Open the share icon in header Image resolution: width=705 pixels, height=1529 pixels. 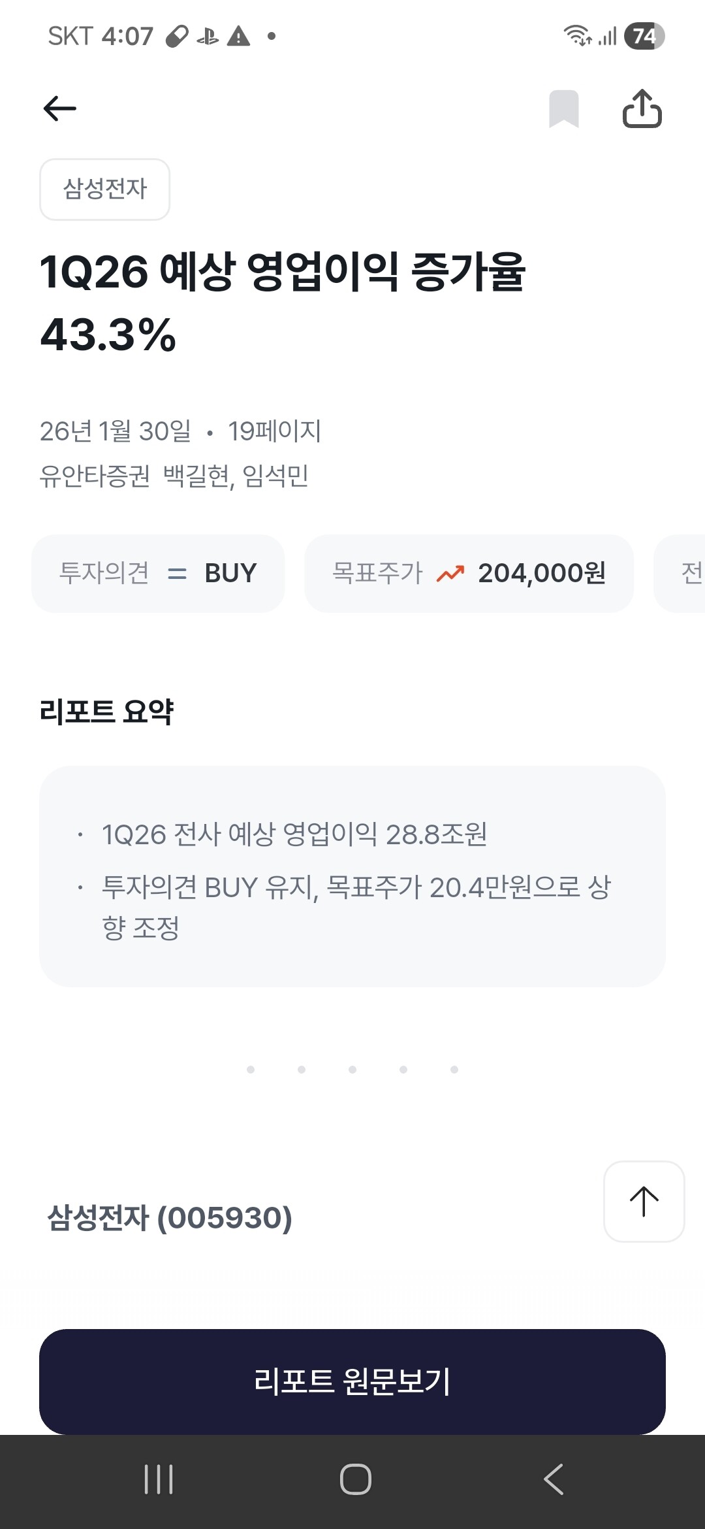point(642,108)
